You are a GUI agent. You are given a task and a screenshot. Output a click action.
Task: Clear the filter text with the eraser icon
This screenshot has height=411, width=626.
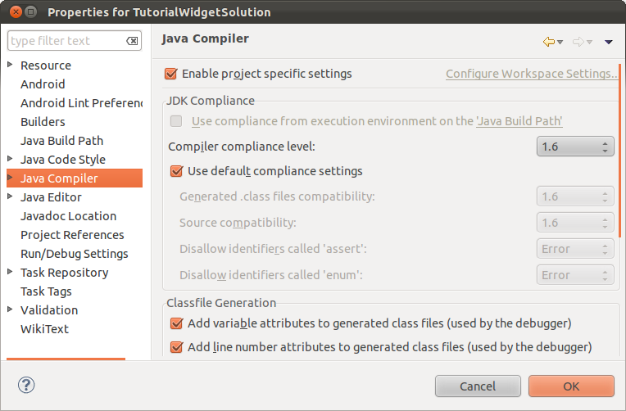point(132,41)
